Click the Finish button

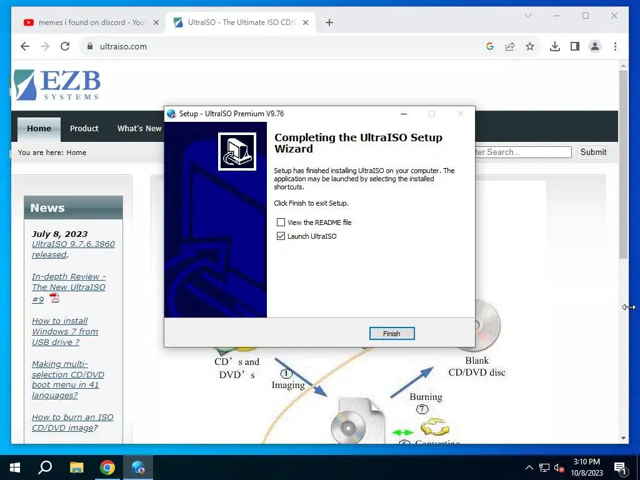pos(392,334)
